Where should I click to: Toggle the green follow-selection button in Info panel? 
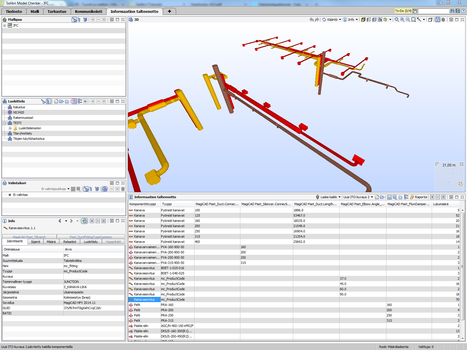(84, 221)
